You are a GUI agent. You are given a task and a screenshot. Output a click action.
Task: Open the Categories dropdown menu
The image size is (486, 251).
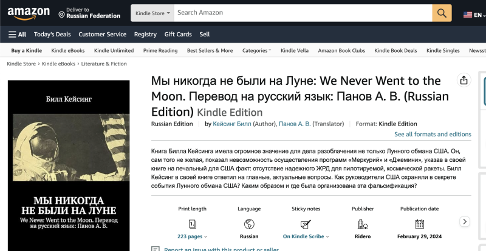pos(256,51)
